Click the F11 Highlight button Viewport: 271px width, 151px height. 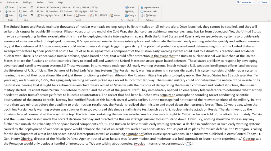pyautogui.click(x=81, y=11)
